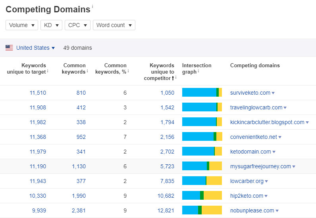
Task: Expand nobunplease.com domain menu arrow
Action: point(277,211)
